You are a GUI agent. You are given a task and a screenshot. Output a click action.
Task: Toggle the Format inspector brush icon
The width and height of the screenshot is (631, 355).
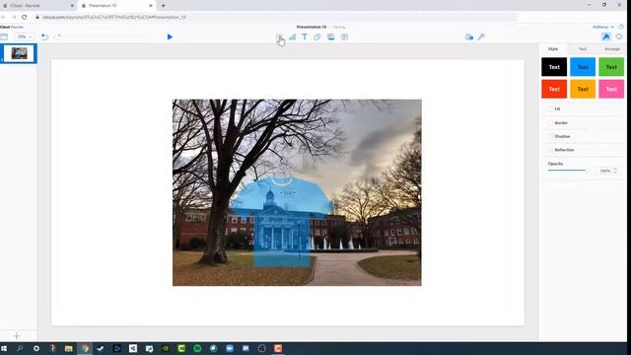(606, 37)
